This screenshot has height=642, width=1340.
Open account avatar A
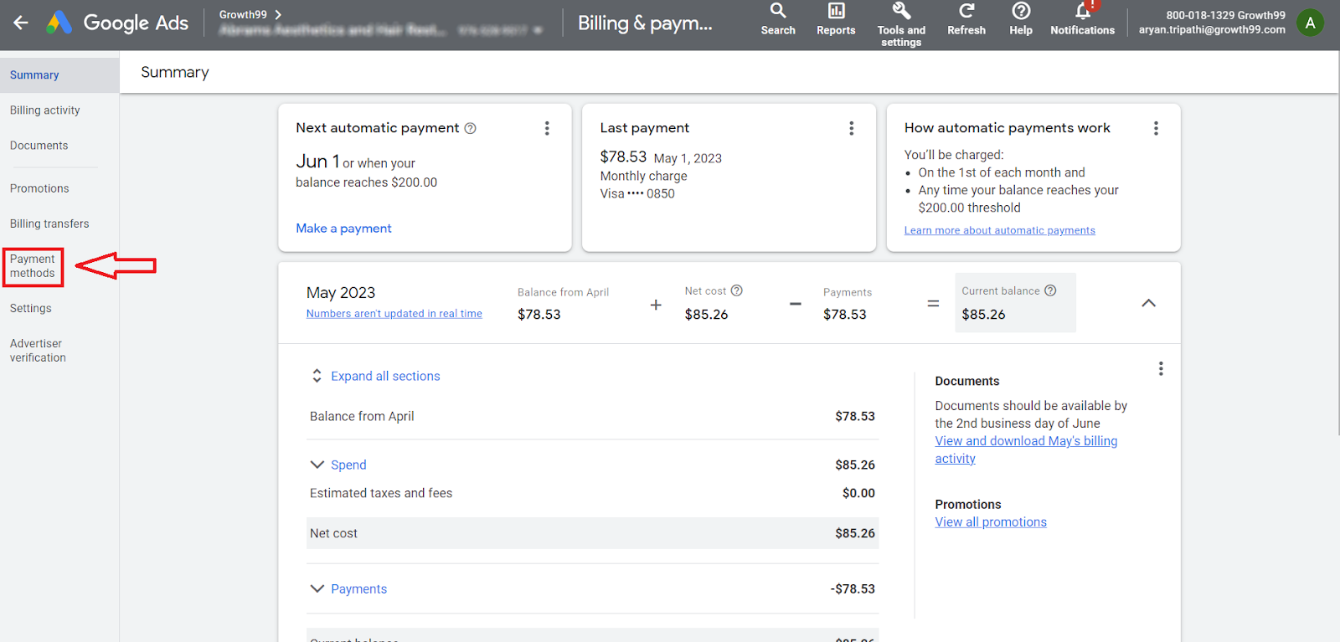pyautogui.click(x=1310, y=23)
